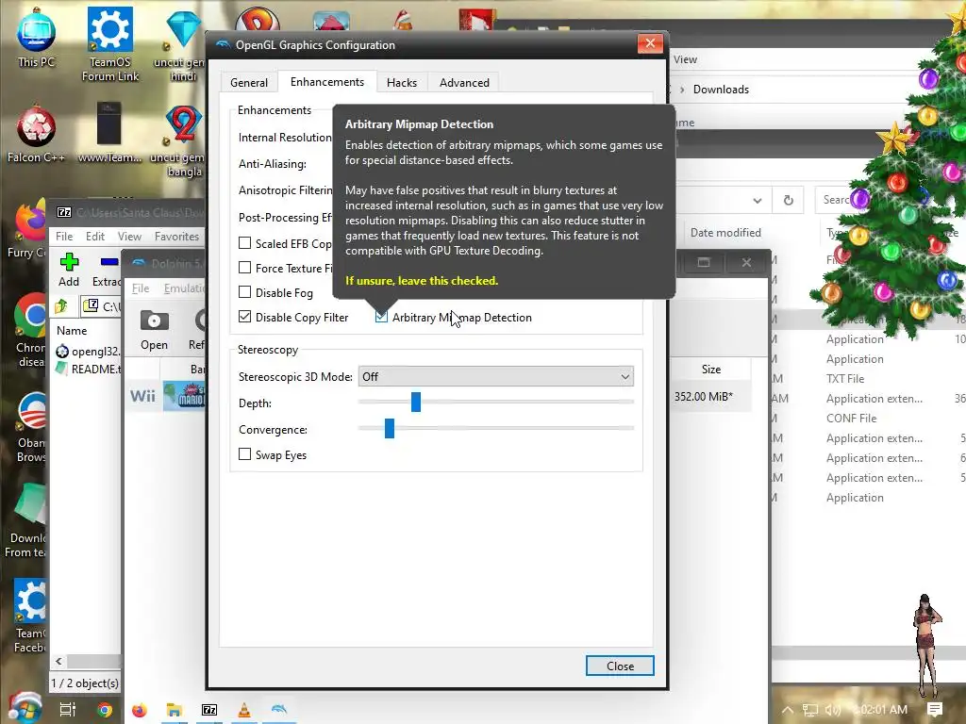Open Chrome desktop shortcut icon
This screenshot has width=966, height=724.
coord(29,331)
